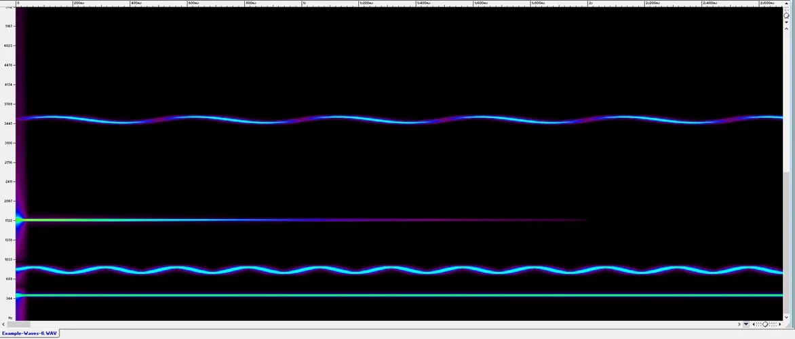The image size is (795, 339).
Task: Open the dropdown arrow beside horizontal scrollbar
Action: 745,324
